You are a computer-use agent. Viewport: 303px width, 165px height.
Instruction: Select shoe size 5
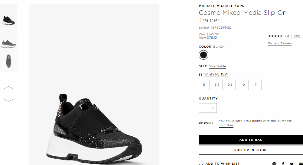coord(204,85)
